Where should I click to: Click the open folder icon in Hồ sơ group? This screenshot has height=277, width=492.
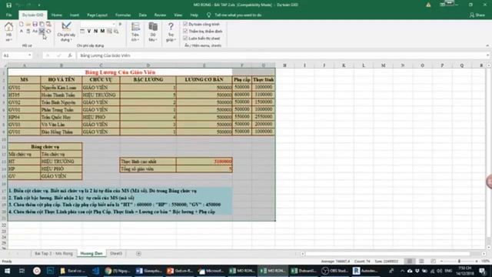28,24
